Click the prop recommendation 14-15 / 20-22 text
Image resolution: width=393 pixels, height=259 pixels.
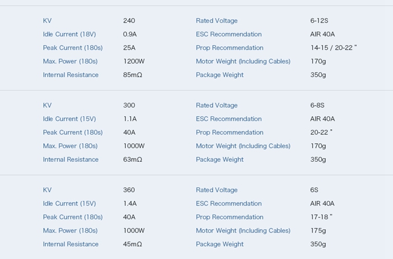click(x=333, y=48)
